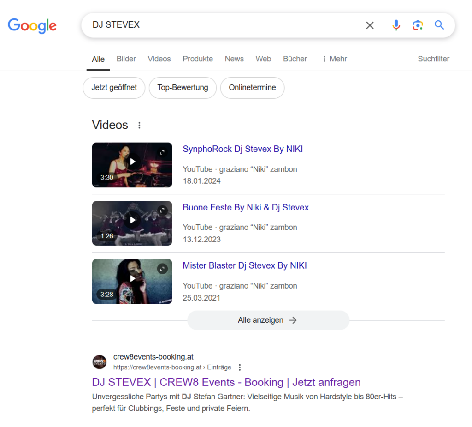This screenshot has height=427, width=472.
Task: Open the Suchfilter options
Action: (x=433, y=59)
